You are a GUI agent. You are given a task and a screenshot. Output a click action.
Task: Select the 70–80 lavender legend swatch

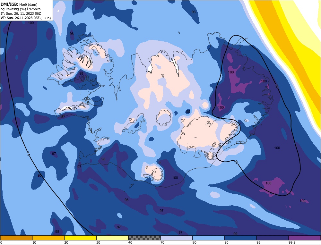pos(177,238)
